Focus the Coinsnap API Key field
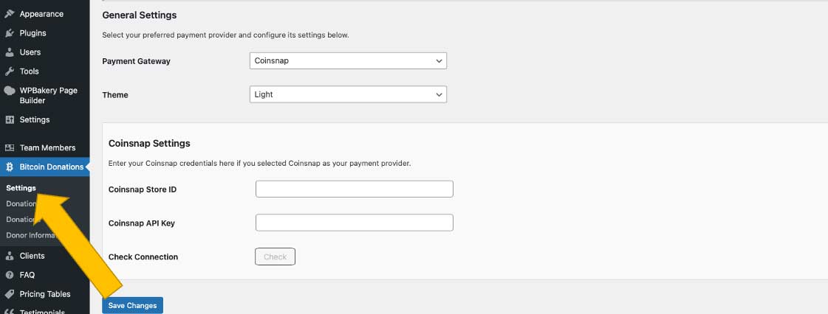This screenshot has height=314, width=828. (355, 223)
